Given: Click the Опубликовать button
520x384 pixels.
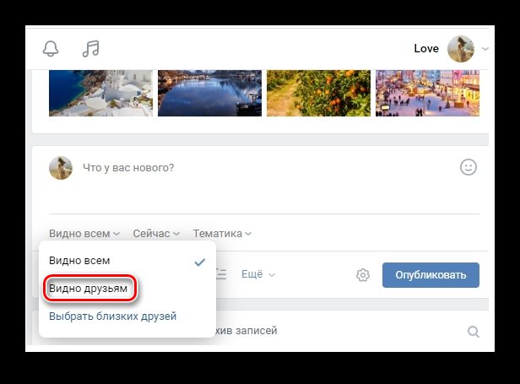Looking at the screenshot, I should (x=431, y=275).
